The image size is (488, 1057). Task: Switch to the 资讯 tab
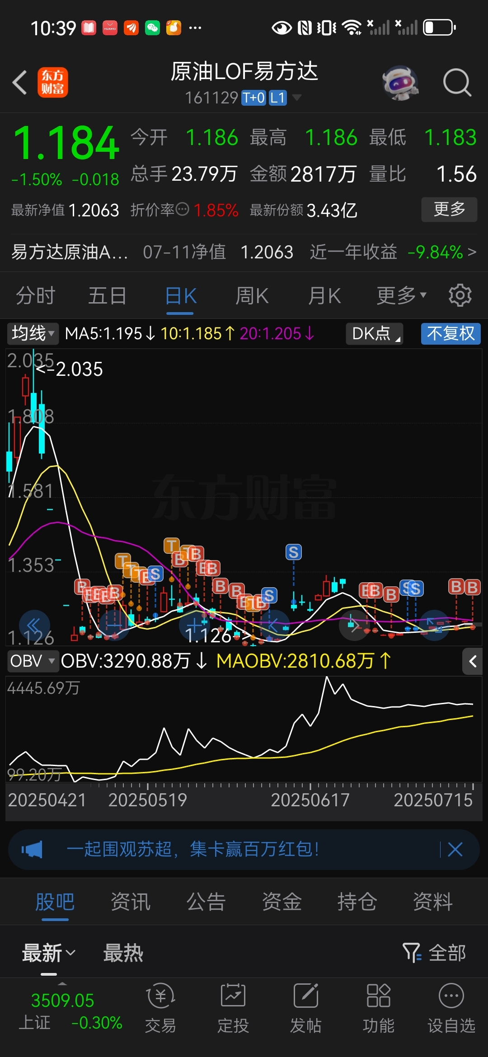click(x=131, y=902)
